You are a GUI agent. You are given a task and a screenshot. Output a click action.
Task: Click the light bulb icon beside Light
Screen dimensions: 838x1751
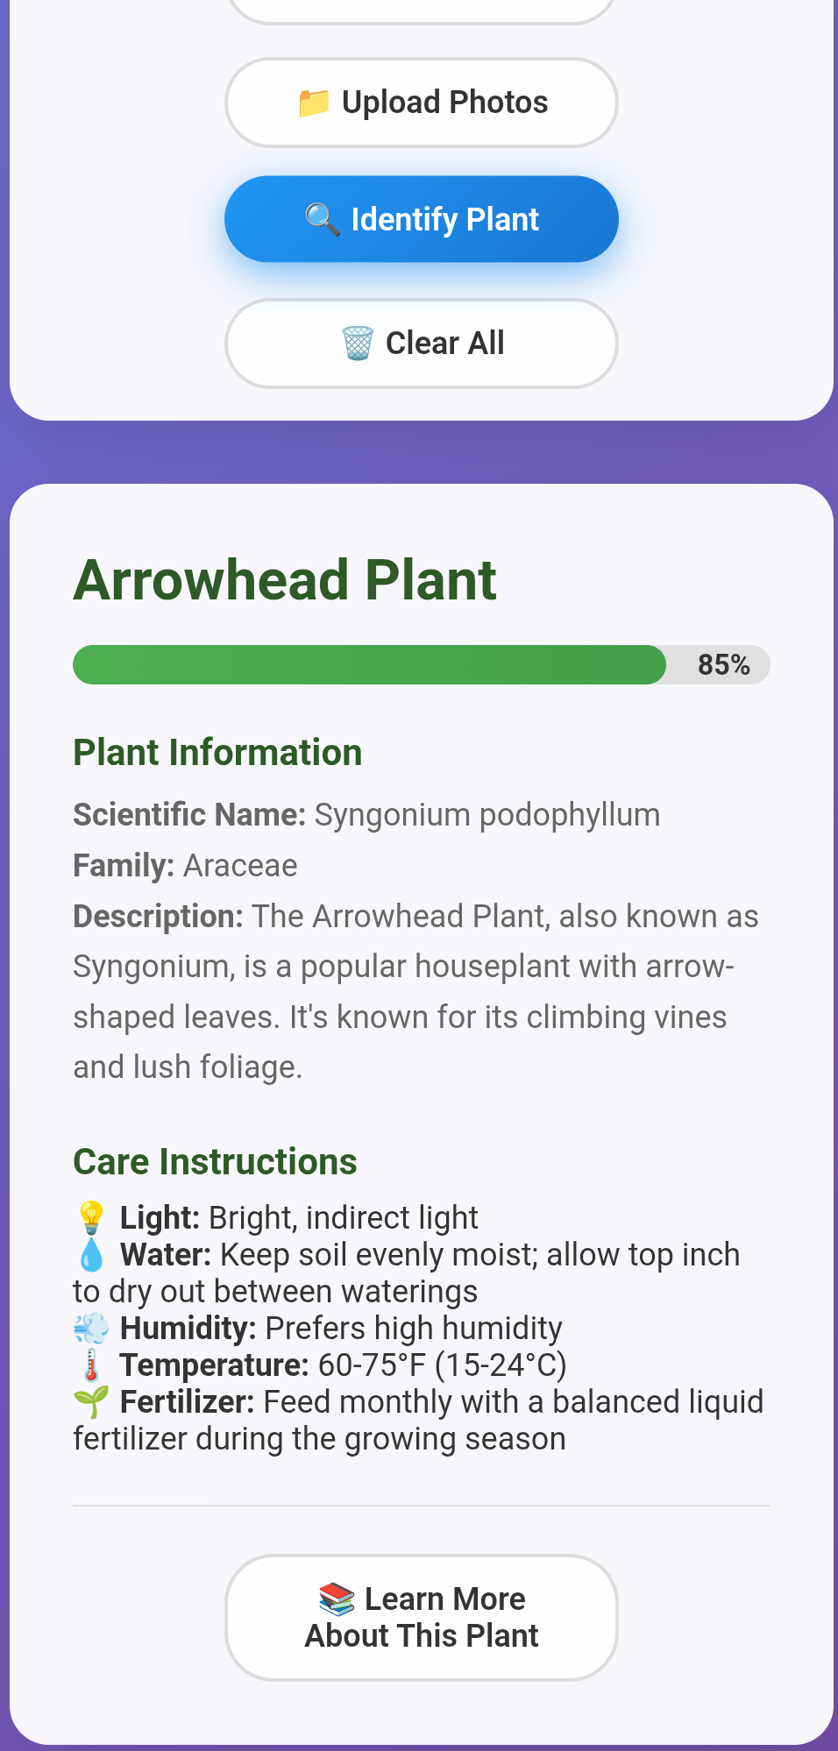pyautogui.click(x=91, y=1218)
